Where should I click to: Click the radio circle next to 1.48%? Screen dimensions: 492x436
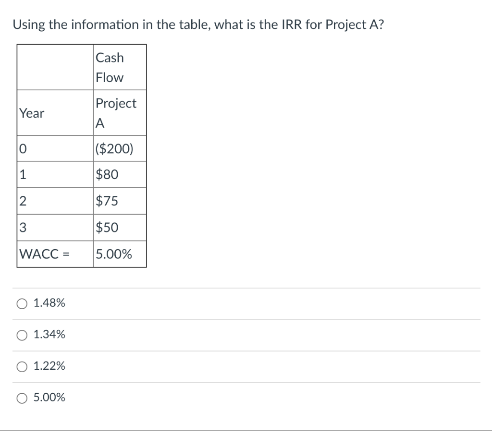click(21, 303)
